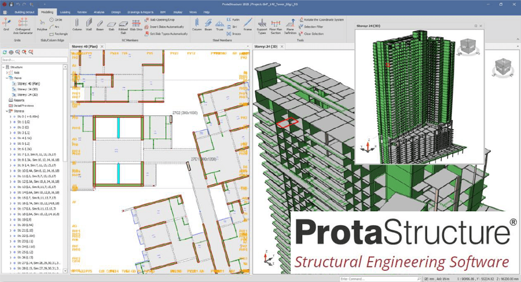Viewport: 521px width, 282px height.
Task: Click Insert Slabs Automatically
Action: pos(164,27)
